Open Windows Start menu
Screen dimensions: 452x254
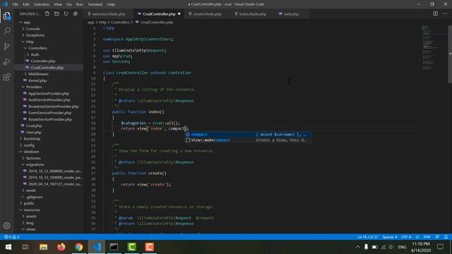click(x=8, y=247)
